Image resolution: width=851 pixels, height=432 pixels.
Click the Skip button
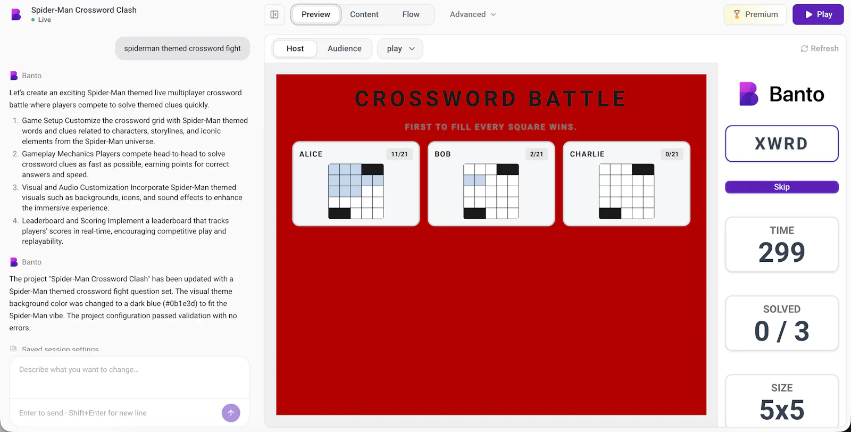782,187
